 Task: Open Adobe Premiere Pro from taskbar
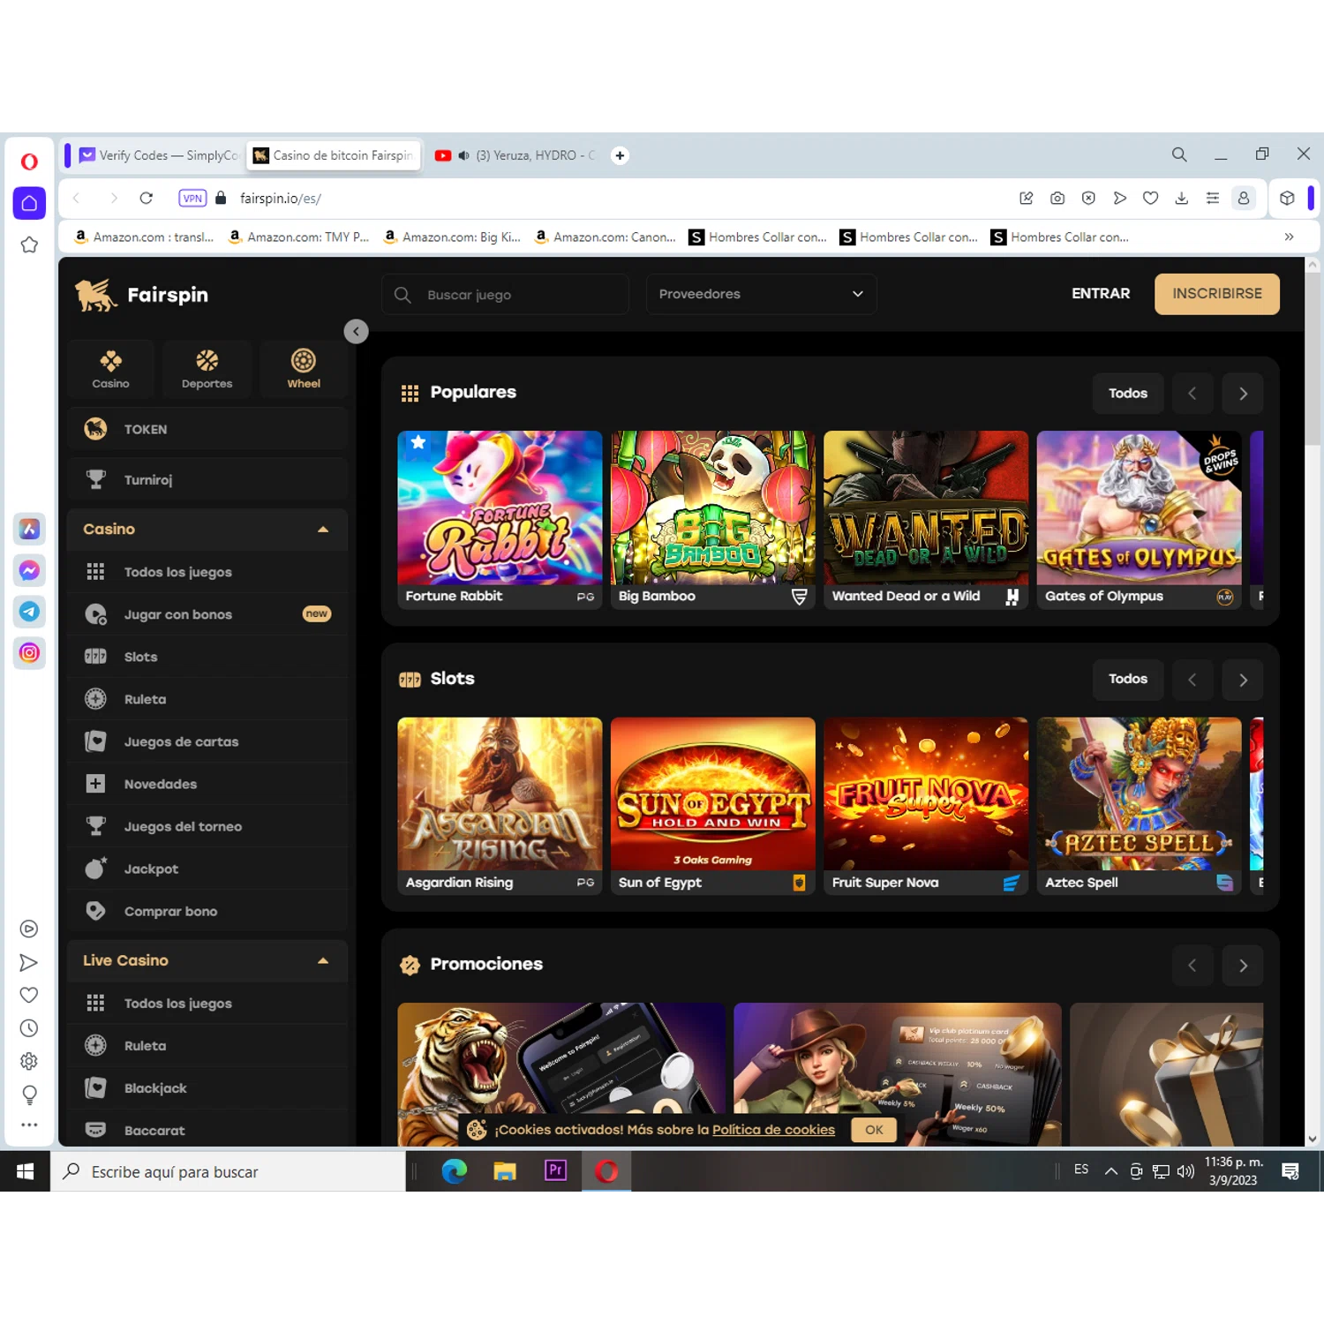pos(555,1171)
